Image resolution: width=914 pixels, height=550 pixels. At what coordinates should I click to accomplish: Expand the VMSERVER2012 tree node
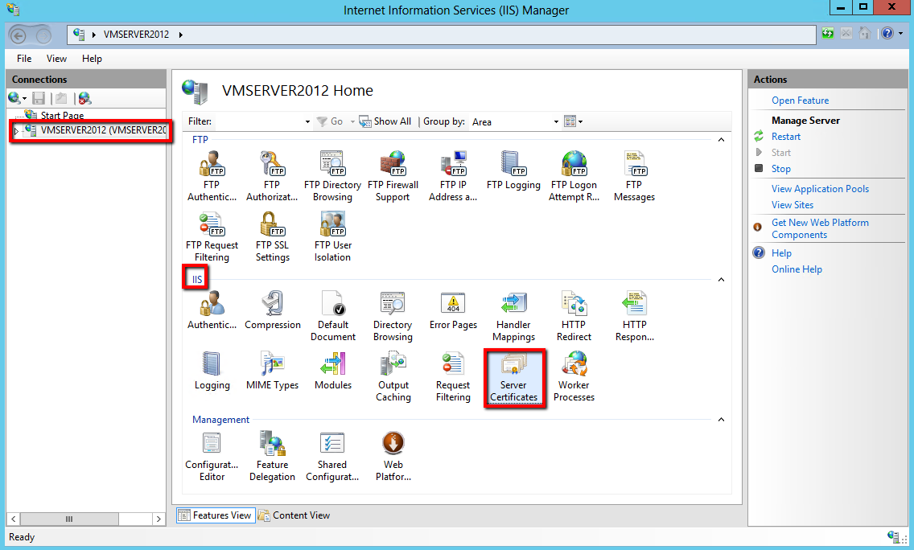(17, 130)
